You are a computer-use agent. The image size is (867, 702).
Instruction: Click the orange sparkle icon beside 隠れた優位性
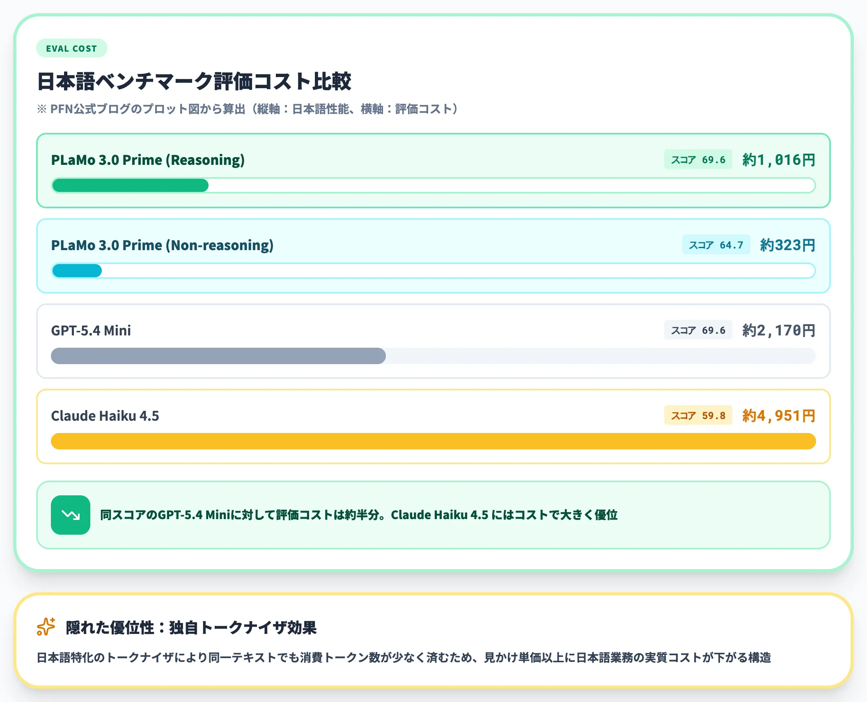point(46,627)
